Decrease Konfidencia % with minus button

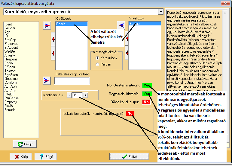(69, 95)
